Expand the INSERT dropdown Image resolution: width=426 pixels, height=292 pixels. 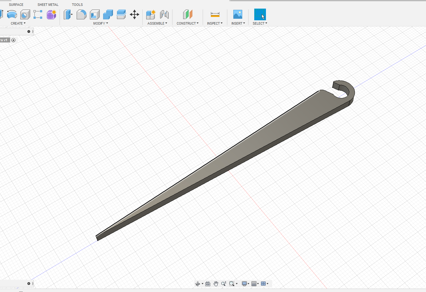click(x=238, y=23)
